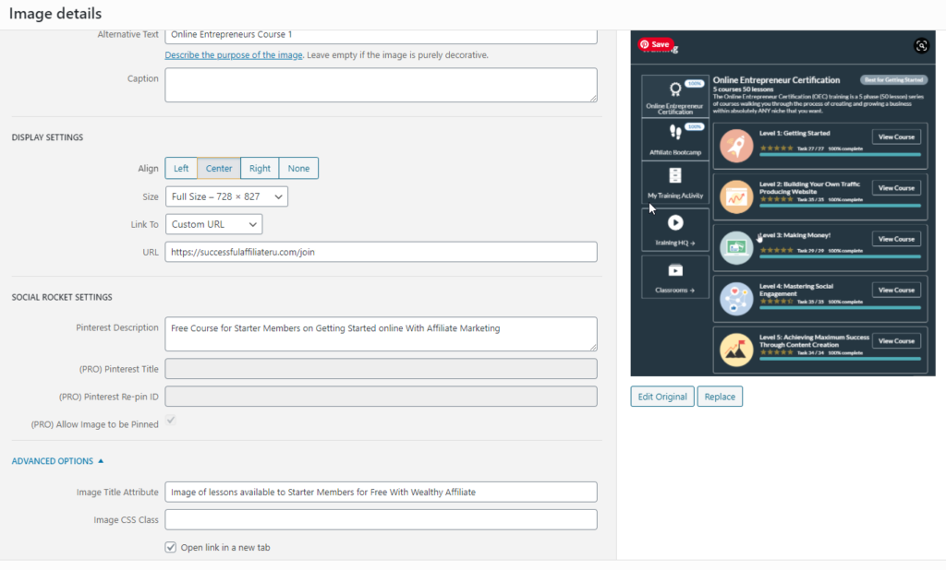Screen dimensions: 946x570
Task: Click the Pinterest Save button on image
Action: (655, 44)
